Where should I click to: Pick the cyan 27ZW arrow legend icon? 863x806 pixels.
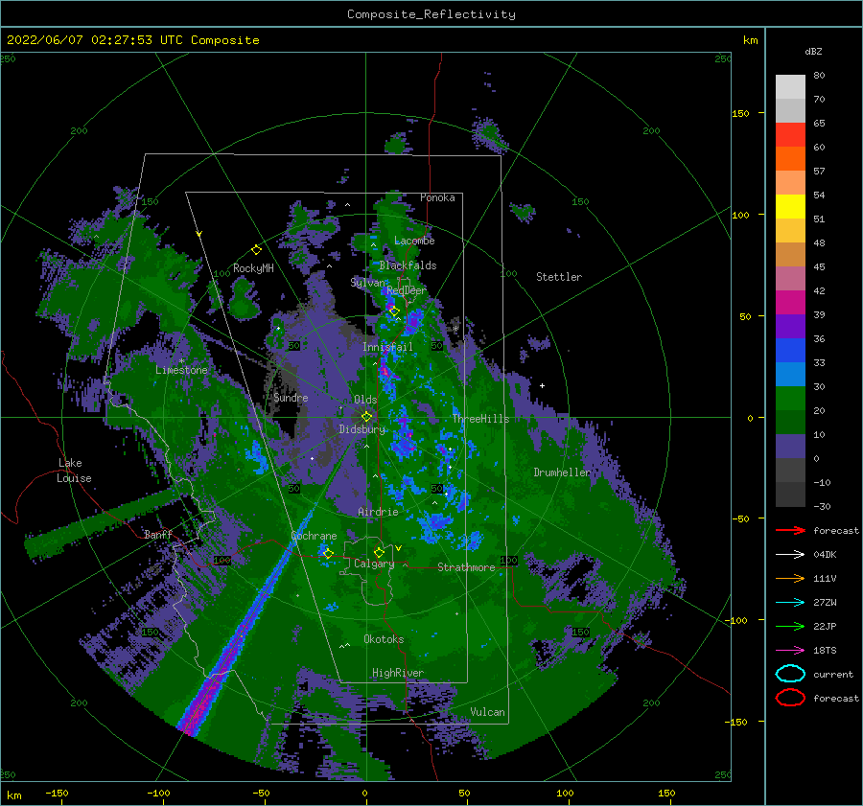[x=790, y=602]
